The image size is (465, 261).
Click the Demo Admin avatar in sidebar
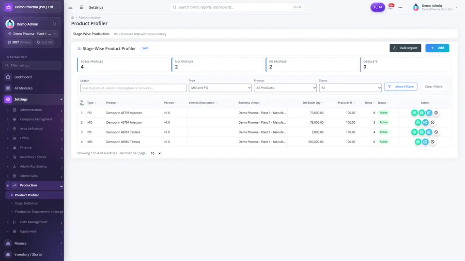[x=10, y=24]
